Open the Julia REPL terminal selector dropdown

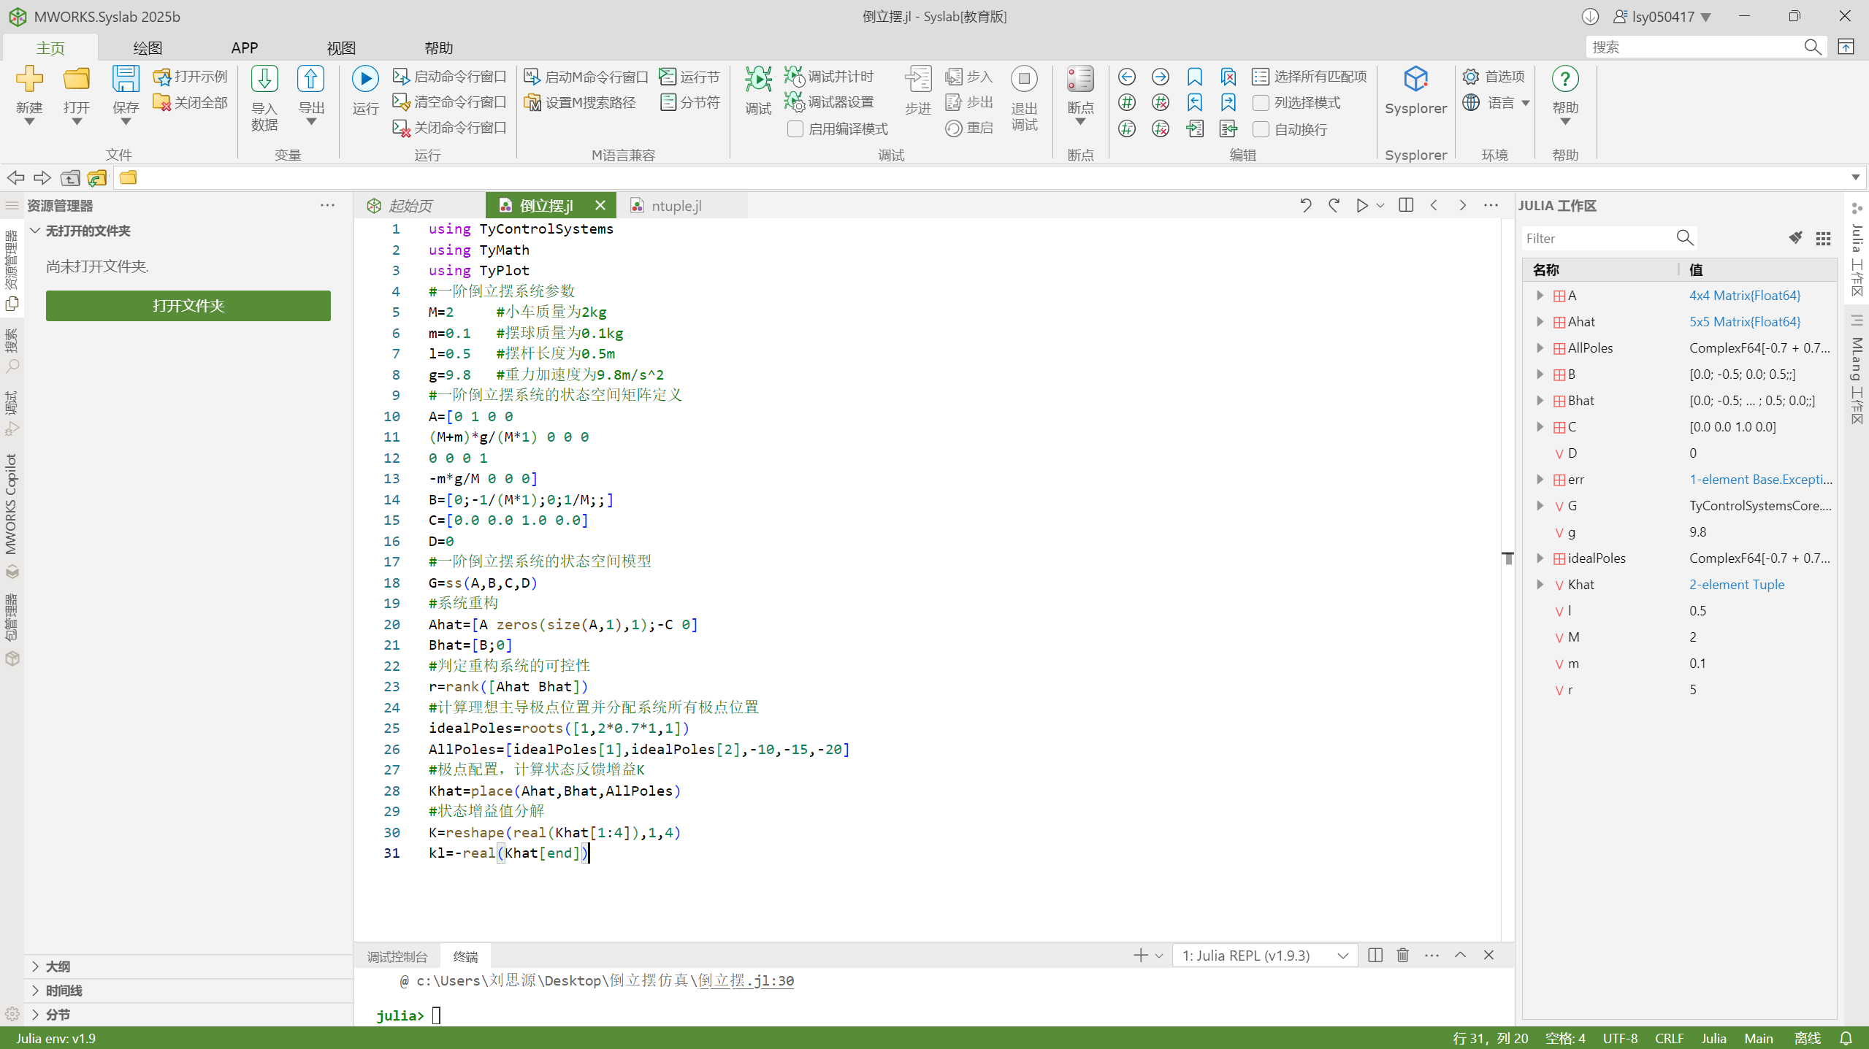pos(1265,956)
